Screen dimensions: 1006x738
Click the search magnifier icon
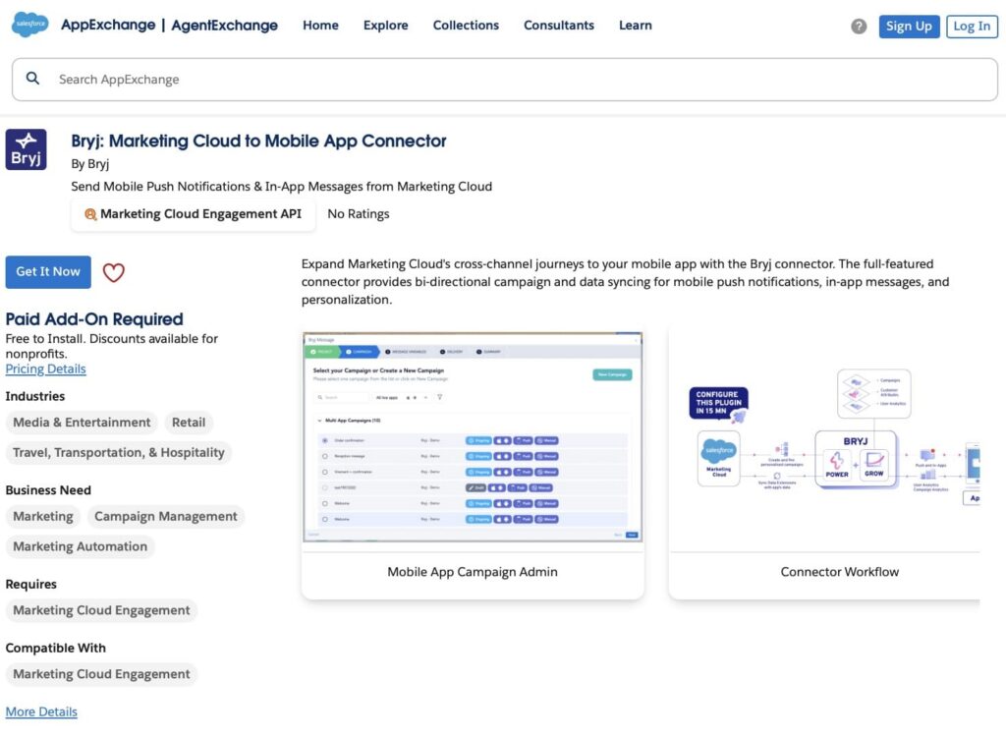32,79
